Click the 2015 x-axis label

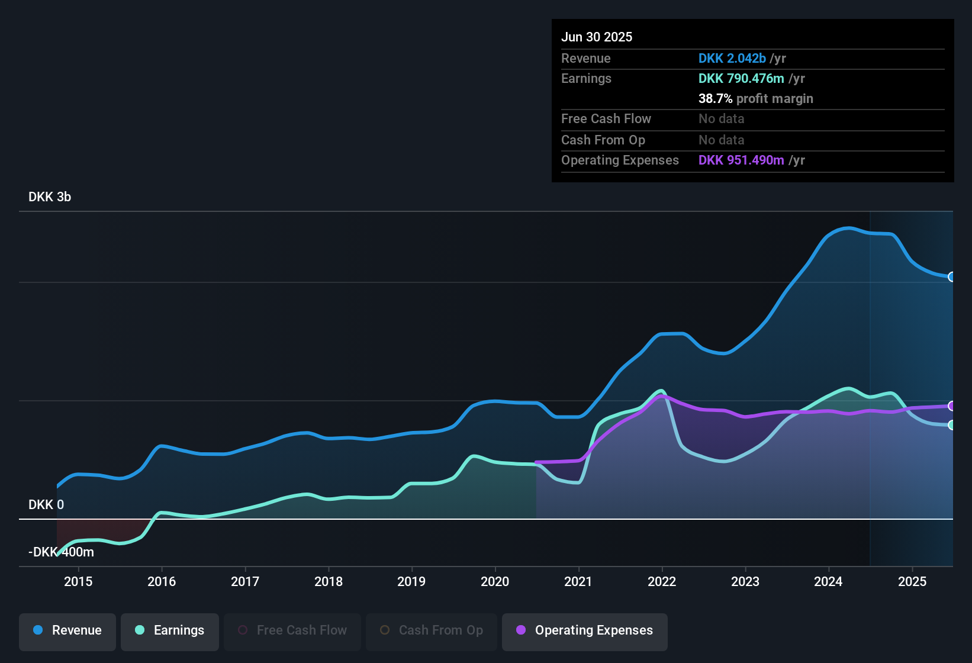pos(78,581)
